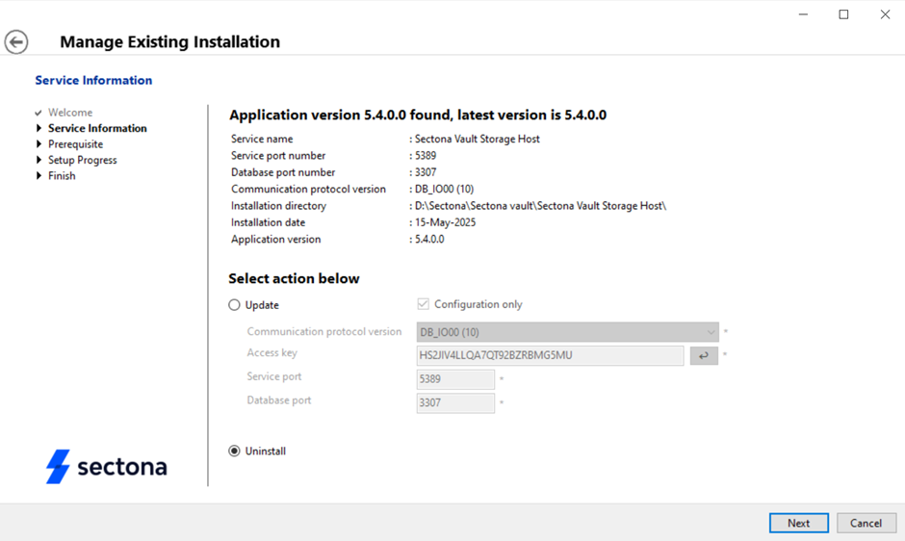Click the Sectona logo
The image size is (905, 541).
click(x=107, y=467)
